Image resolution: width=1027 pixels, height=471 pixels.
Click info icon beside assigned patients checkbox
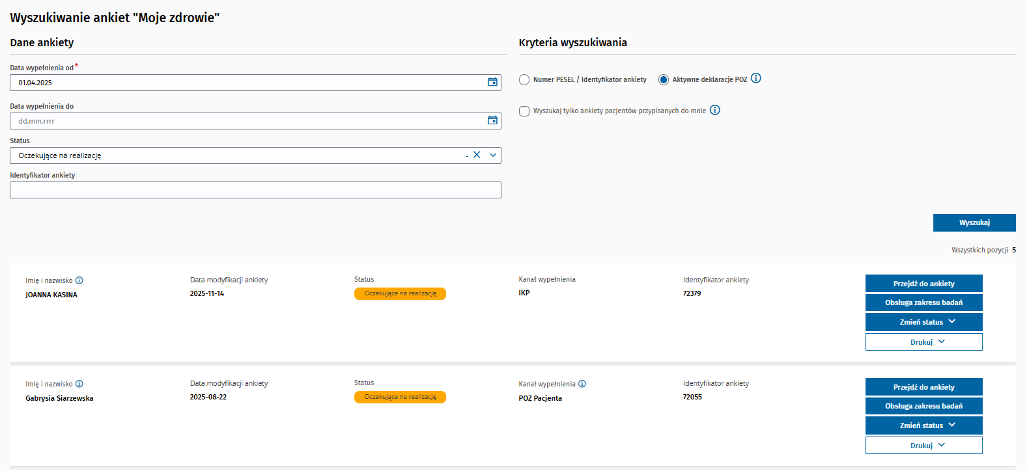coord(714,110)
